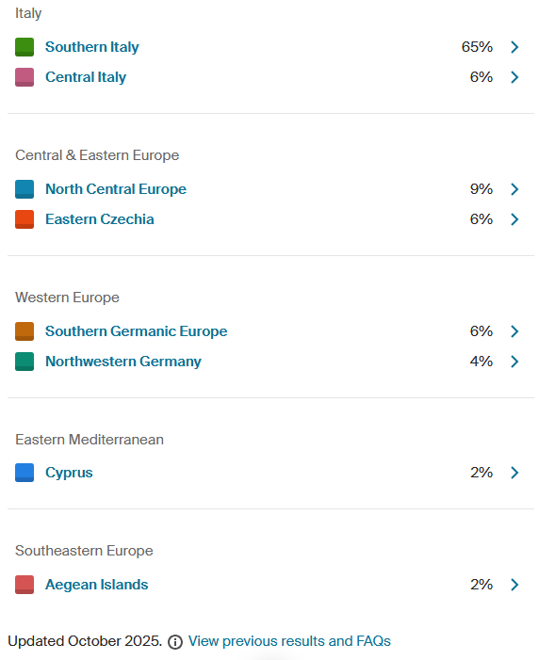Open the Cyprus row chevron
This screenshot has width=539, height=660.
[514, 473]
